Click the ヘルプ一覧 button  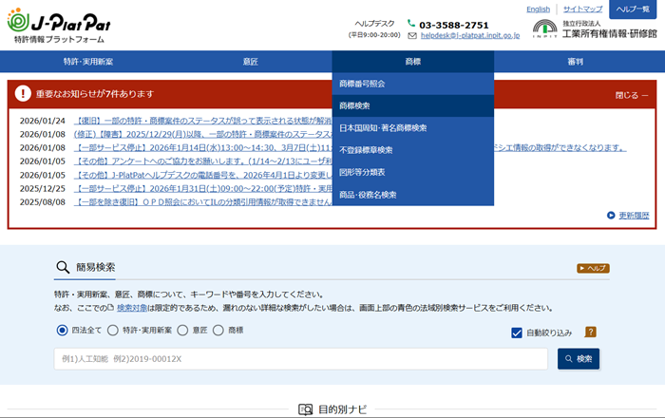(x=633, y=9)
